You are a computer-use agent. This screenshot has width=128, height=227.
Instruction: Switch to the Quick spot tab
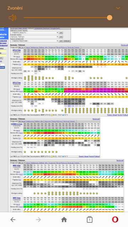(x=14, y=28)
